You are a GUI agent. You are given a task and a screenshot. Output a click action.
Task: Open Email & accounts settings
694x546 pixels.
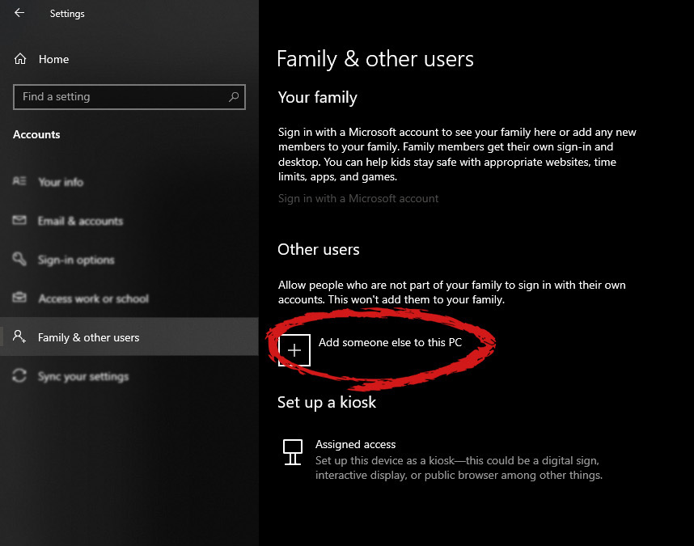[80, 221]
